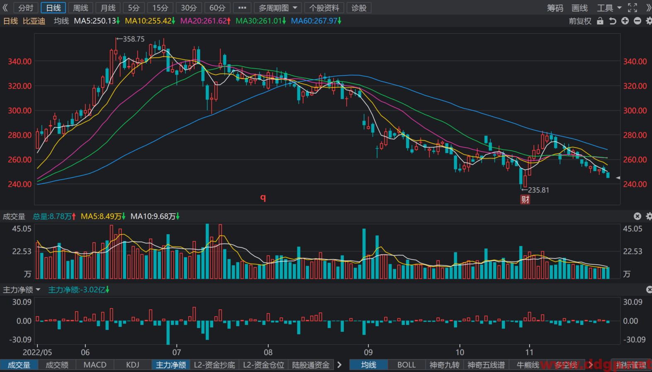
Task: Open more timeframe options ellipsis
Action: pyautogui.click(x=242, y=8)
